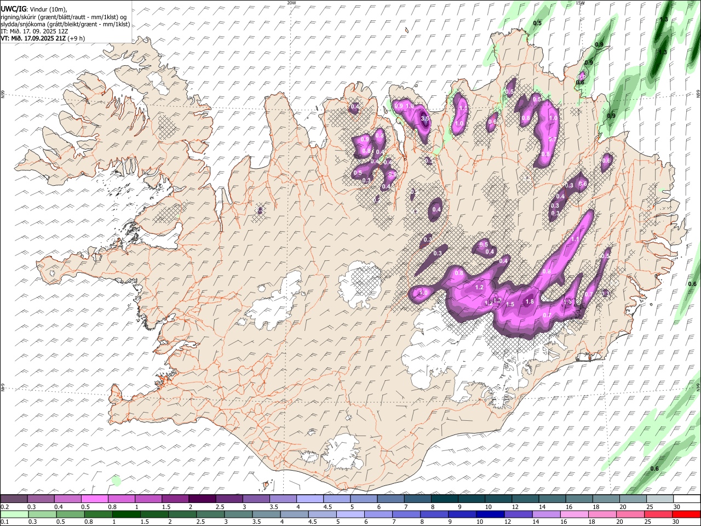This screenshot has width=701, height=526.
Task: Click the '0.1' label on the lower legend
Action: tap(5, 522)
